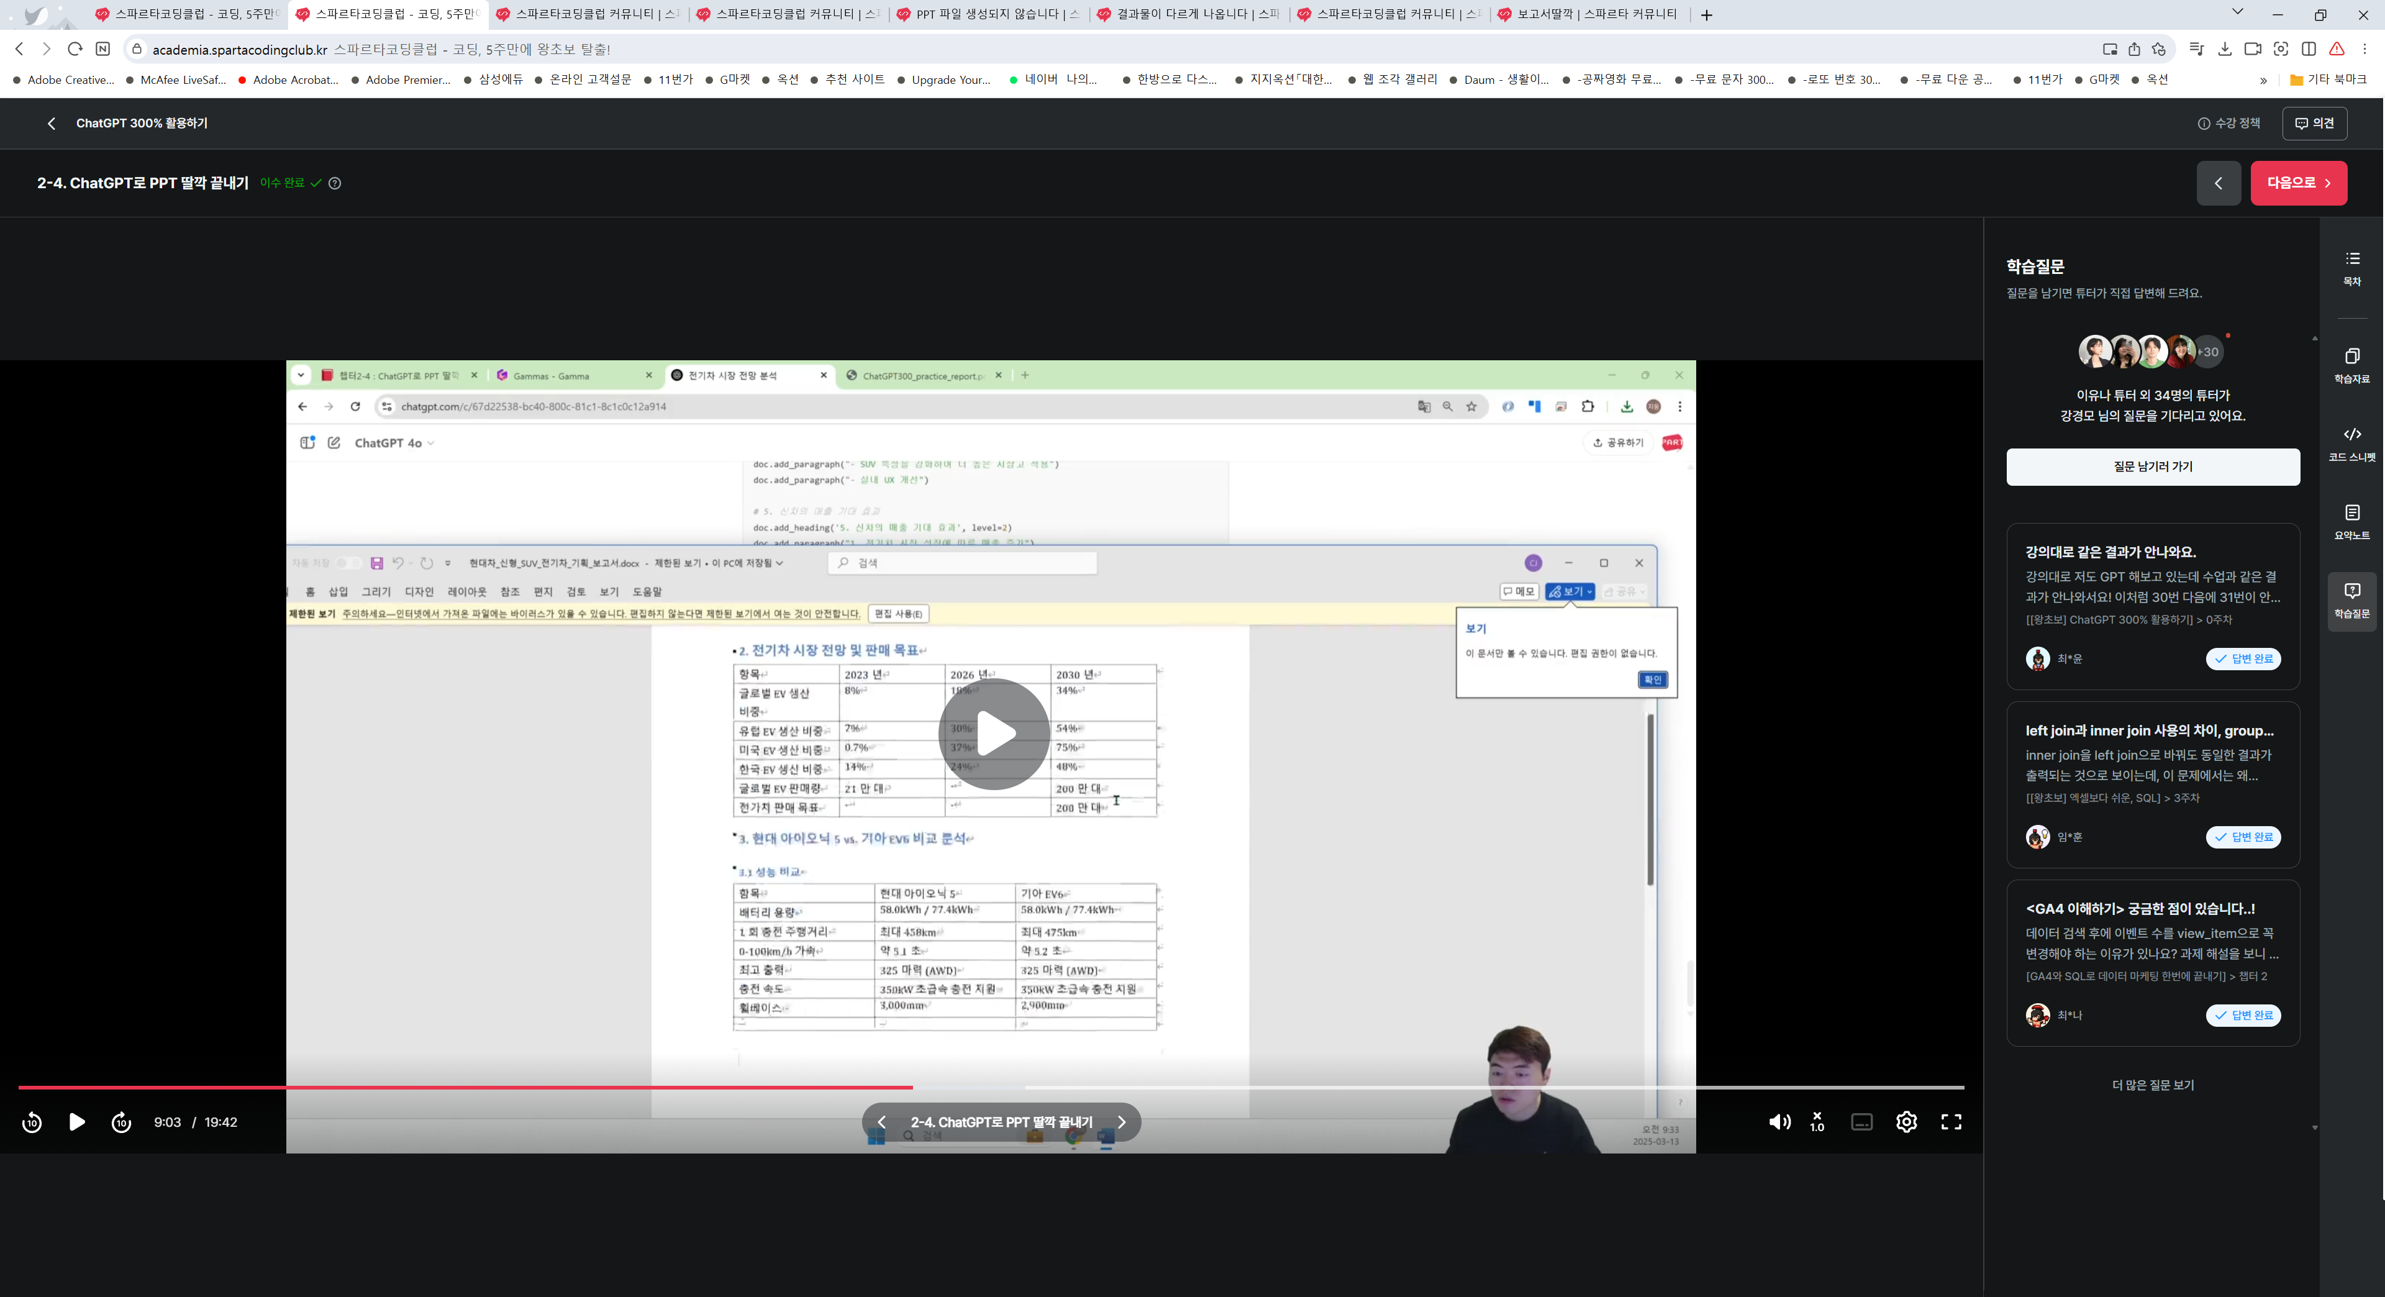Go to the next lesson in the video overlay
The width and height of the screenshot is (2385, 1297).
coord(1121,1122)
